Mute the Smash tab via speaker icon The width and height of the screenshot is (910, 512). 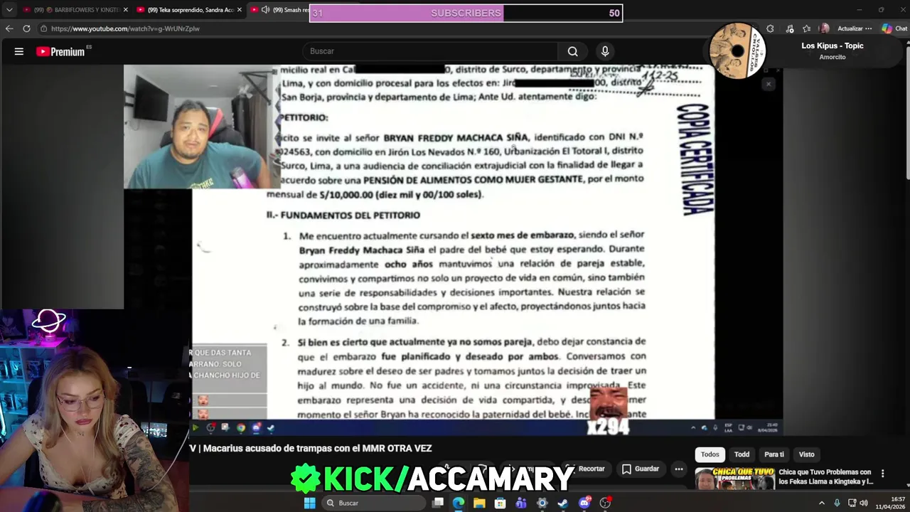(x=265, y=10)
